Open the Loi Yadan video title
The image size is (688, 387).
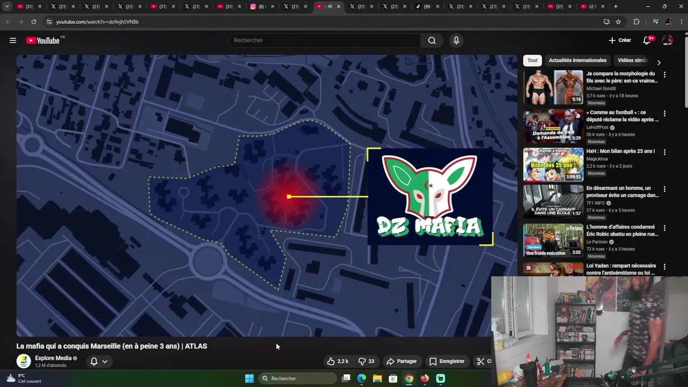[621, 269]
